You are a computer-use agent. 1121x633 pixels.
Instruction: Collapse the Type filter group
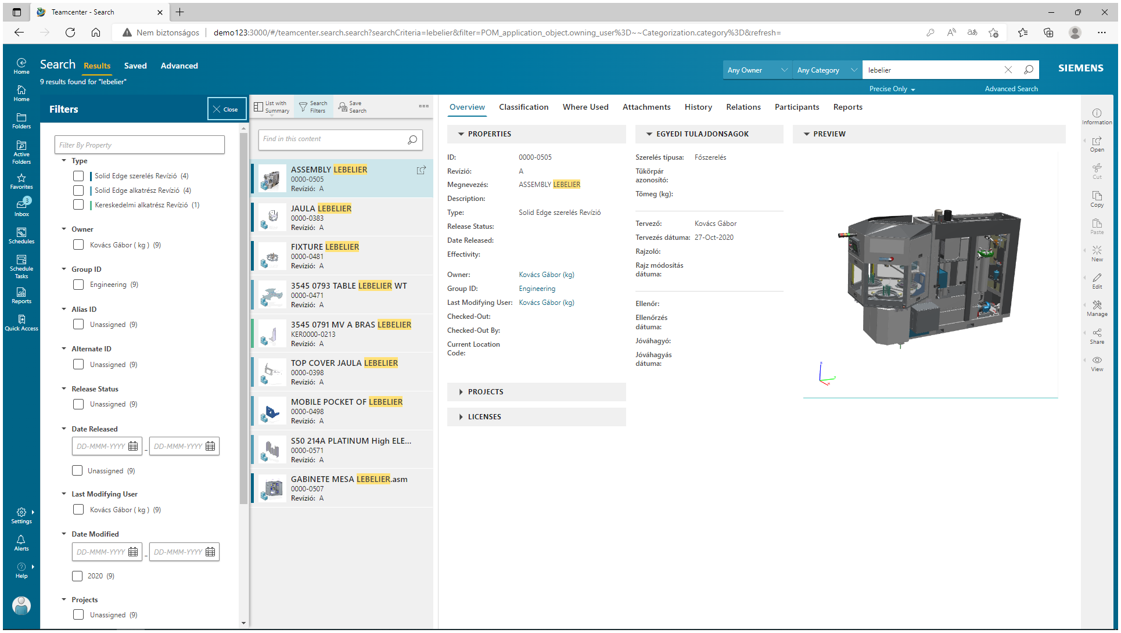click(64, 161)
